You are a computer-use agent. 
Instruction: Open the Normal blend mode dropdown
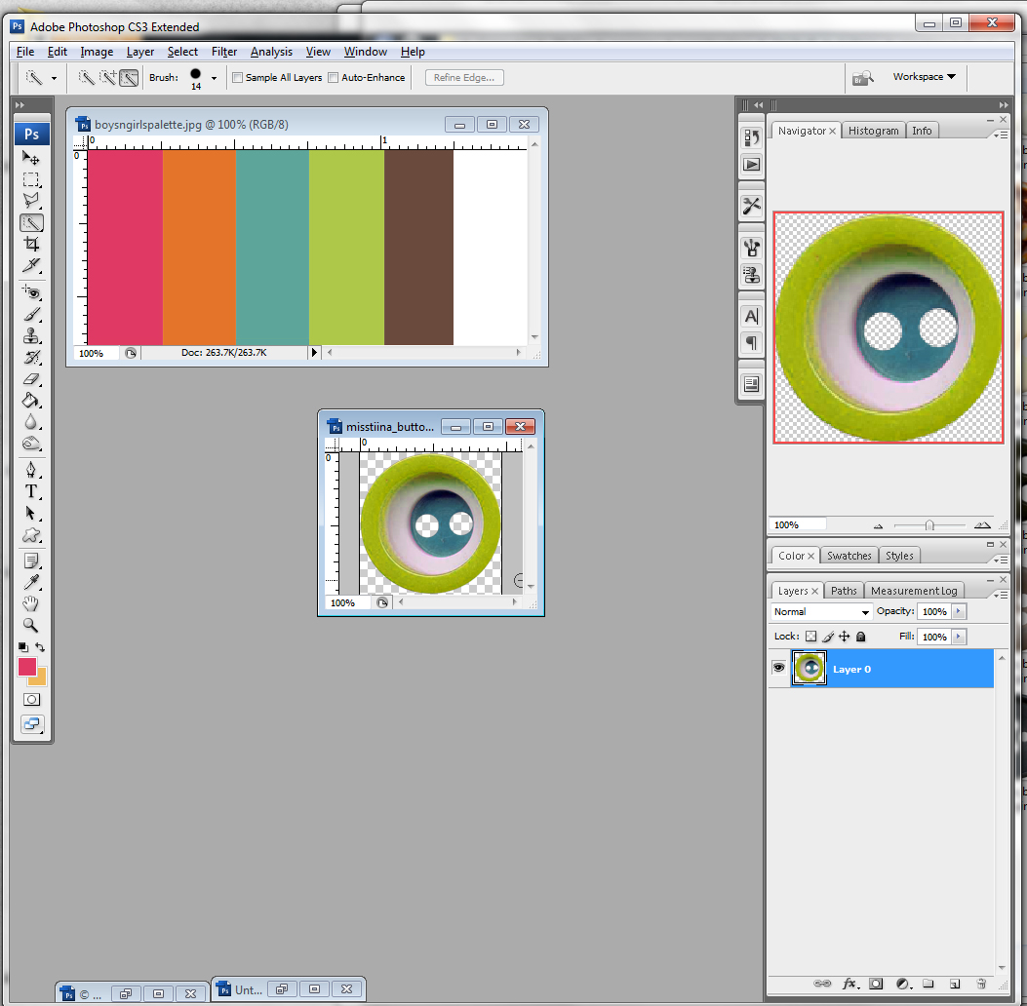(x=819, y=611)
